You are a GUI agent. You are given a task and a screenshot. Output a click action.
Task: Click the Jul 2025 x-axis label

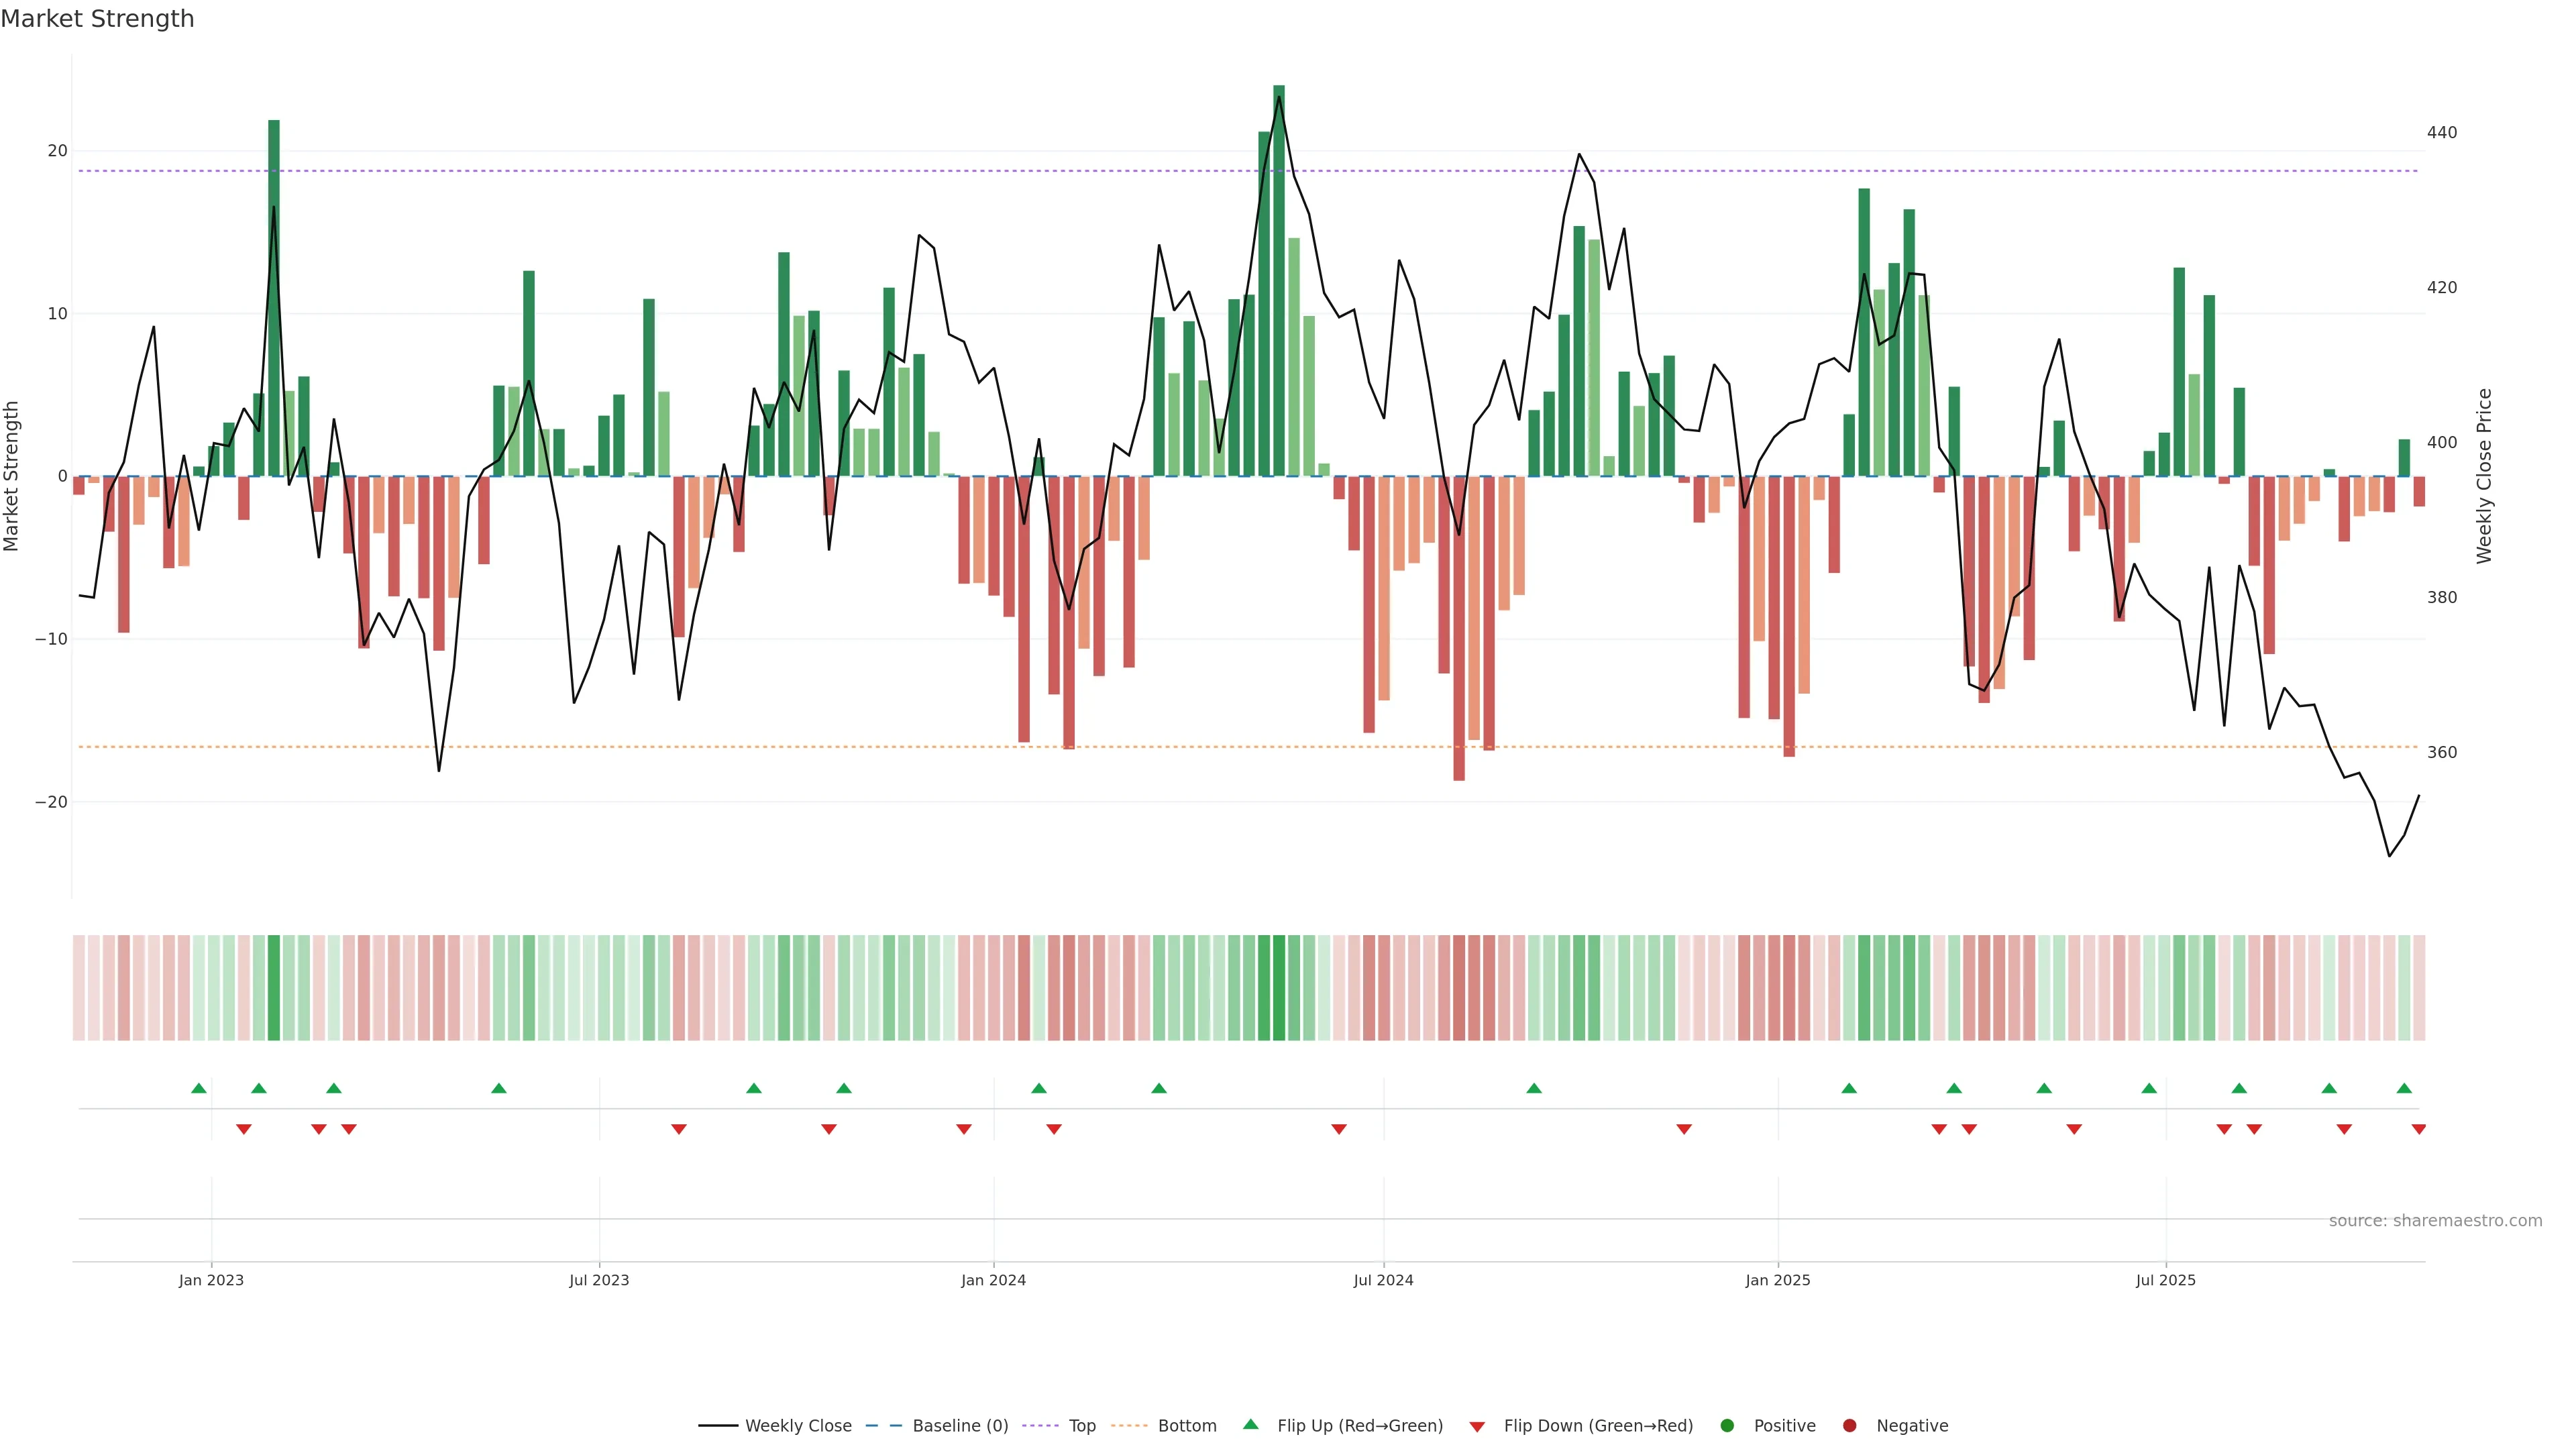[x=2165, y=1280]
